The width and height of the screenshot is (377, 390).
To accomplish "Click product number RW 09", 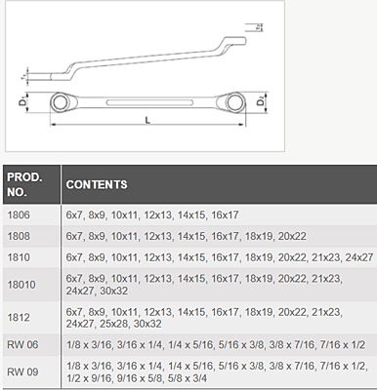I will (22, 371).
